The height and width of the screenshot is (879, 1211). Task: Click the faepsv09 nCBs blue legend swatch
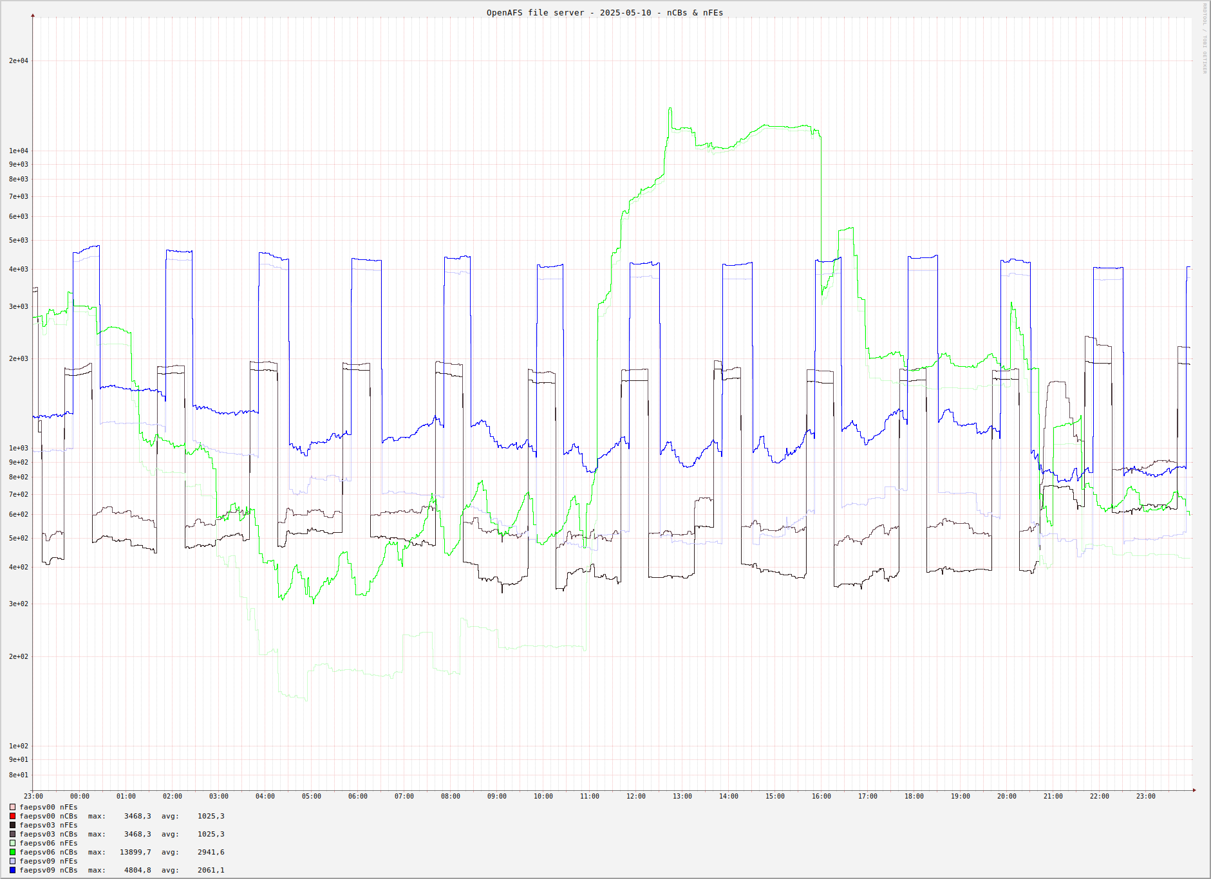(12, 870)
